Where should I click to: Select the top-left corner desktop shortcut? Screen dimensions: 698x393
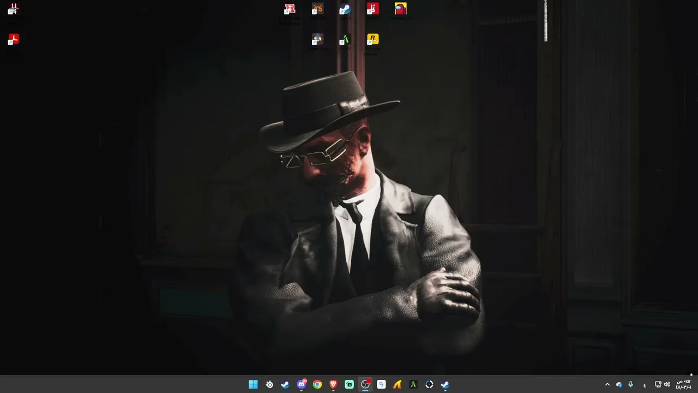pyautogui.click(x=13, y=9)
